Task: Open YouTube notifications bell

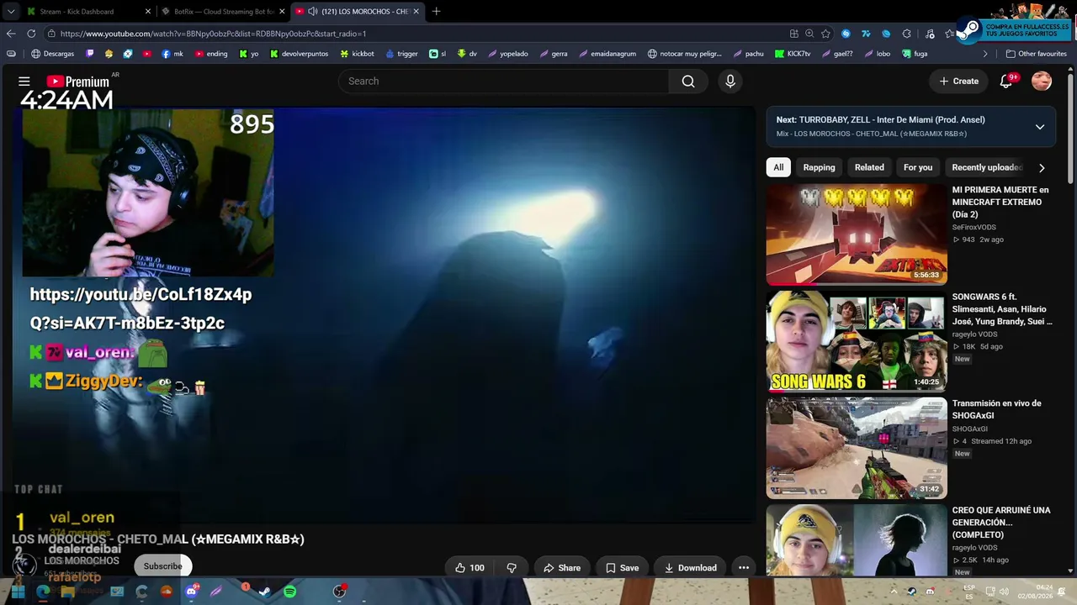Action: coord(1006,82)
